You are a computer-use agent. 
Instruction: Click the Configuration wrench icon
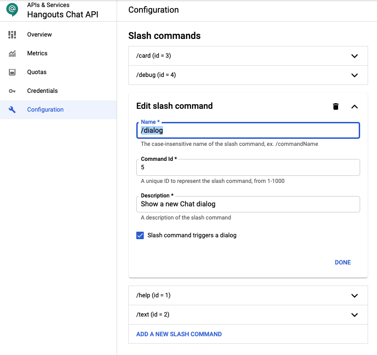click(x=12, y=110)
